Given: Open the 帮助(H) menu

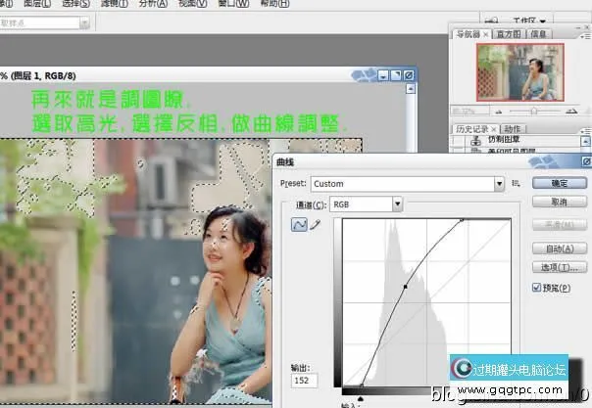Looking at the screenshot, I should point(274,4).
